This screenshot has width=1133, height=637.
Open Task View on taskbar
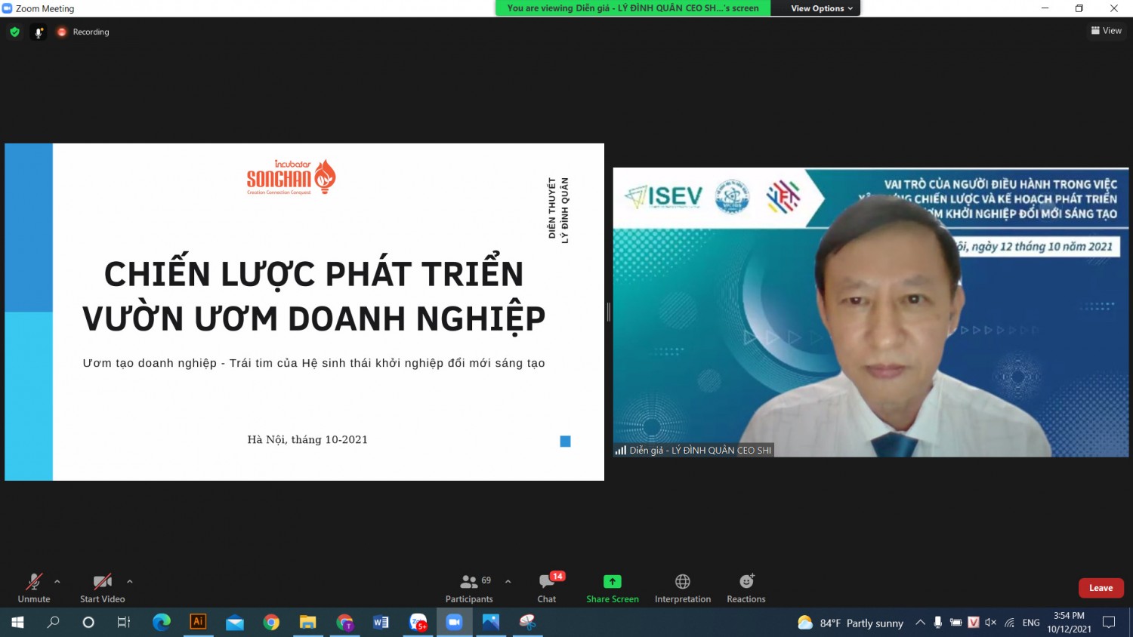[x=124, y=623]
